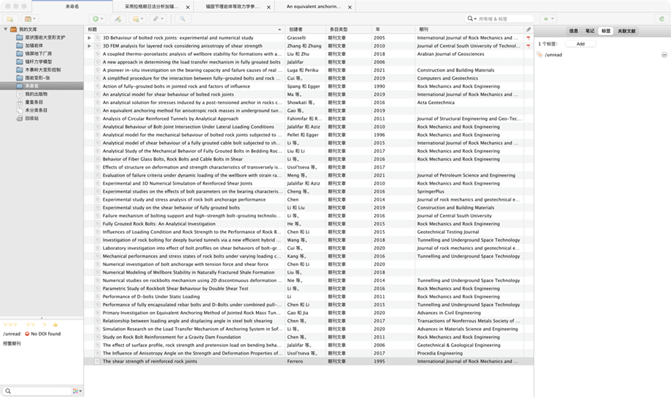671x397 pixels.
Task: Click the Advanced Search magnifier icon
Action: [x=183, y=19]
